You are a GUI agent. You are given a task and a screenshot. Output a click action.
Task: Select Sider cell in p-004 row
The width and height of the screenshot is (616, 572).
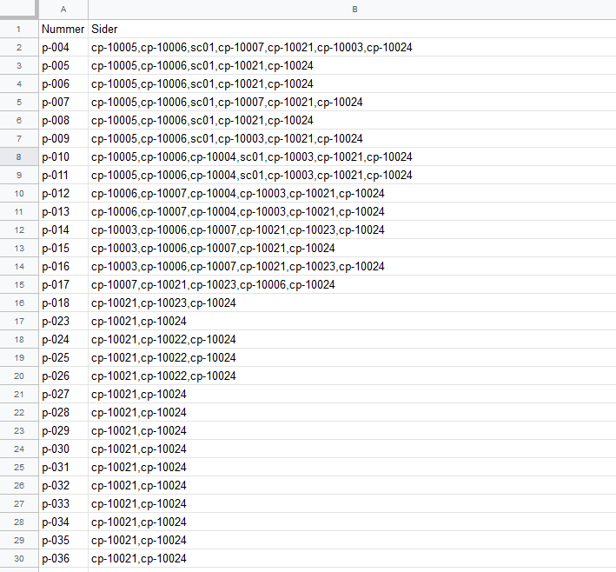pos(352,47)
